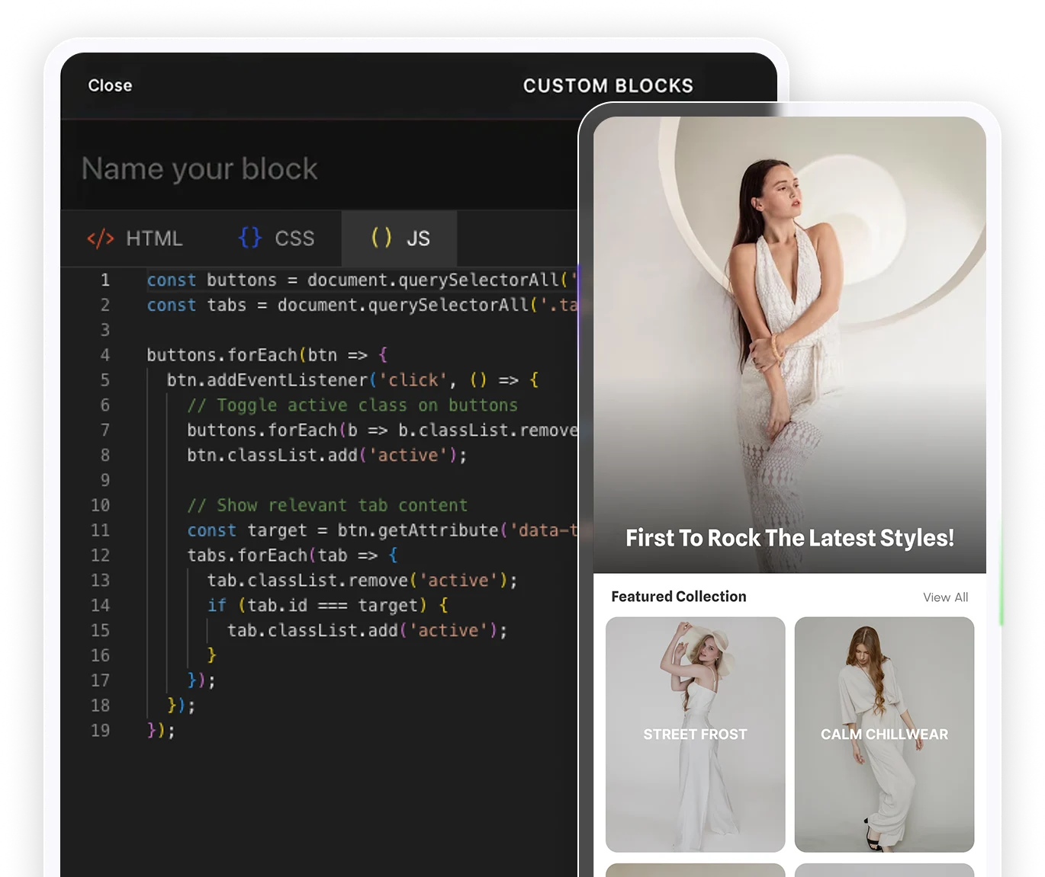The image size is (1045, 877).
Task: Click the hero model image at the top
Action: pos(789,320)
